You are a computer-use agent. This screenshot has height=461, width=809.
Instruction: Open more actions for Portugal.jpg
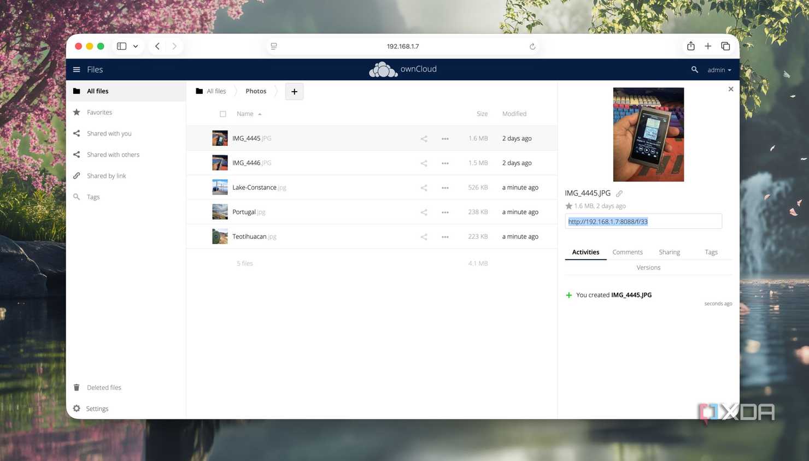click(445, 212)
